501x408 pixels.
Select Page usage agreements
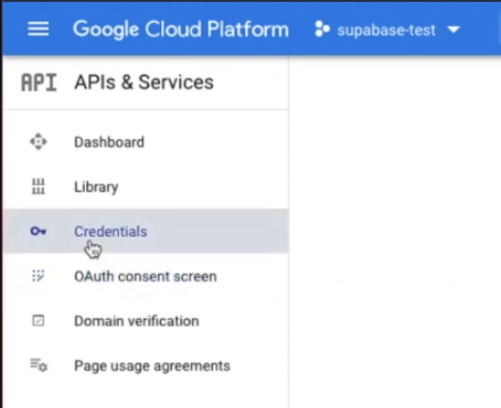pyautogui.click(x=152, y=365)
